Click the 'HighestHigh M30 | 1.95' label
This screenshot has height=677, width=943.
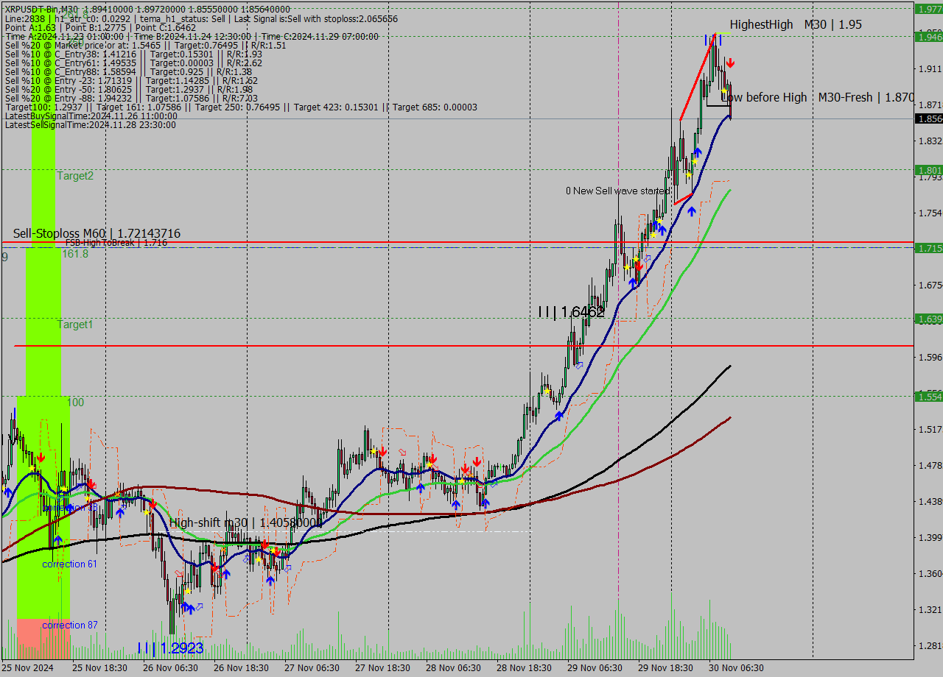796,25
